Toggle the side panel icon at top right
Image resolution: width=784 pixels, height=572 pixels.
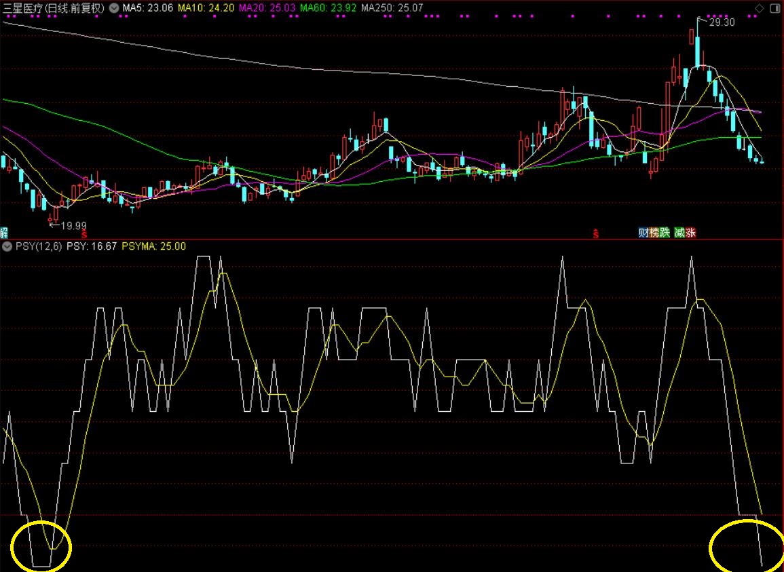click(774, 8)
